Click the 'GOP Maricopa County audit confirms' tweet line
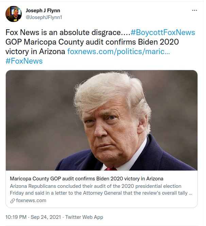206x226 pixels. coord(71,42)
